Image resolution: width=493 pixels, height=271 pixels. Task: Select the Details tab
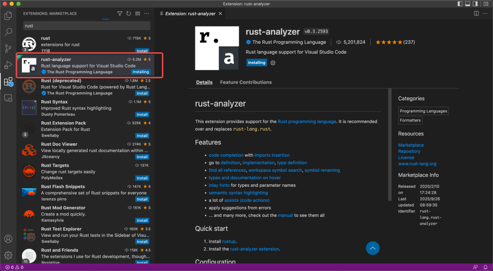coord(204,82)
